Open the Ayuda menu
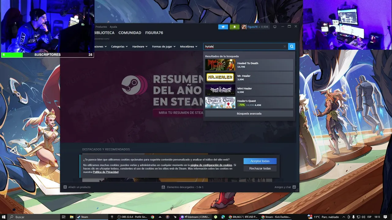The height and width of the screenshot is (220, 392). tap(113, 27)
